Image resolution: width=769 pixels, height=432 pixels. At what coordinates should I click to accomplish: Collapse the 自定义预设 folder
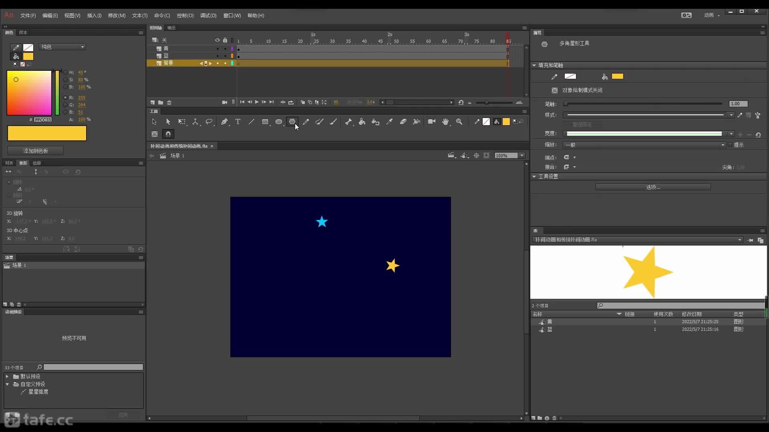tap(7, 384)
